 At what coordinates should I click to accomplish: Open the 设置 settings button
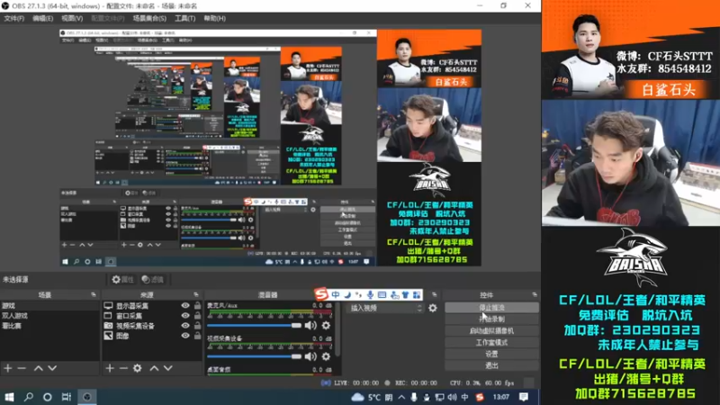pyautogui.click(x=491, y=354)
